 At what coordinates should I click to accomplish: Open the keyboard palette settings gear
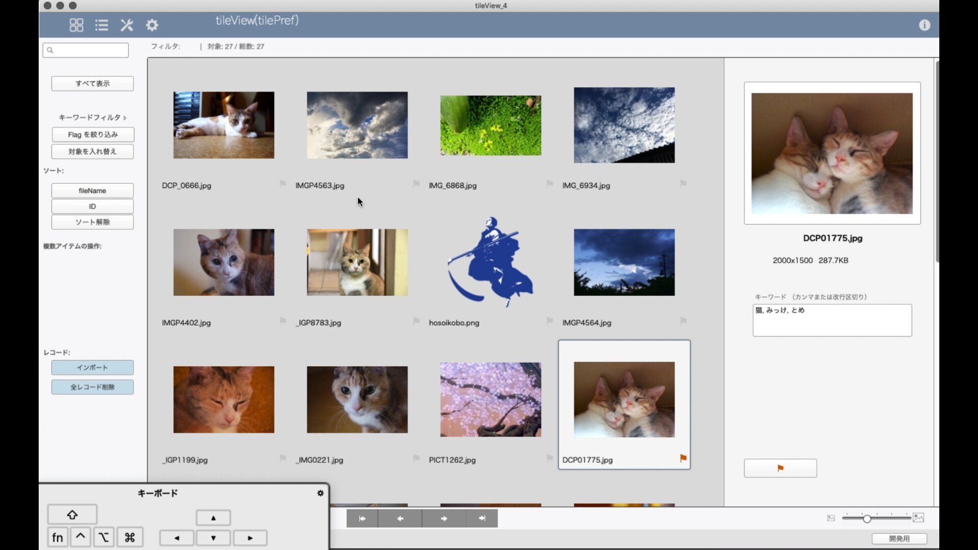point(320,493)
